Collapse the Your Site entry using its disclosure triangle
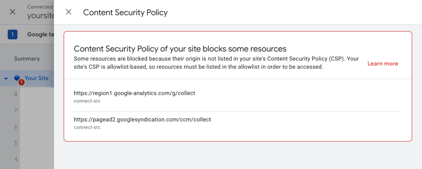The width and height of the screenshot is (422, 169). 6,78
